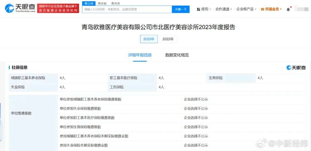Click the 4人 value next to 生育保险
The height and width of the screenshot is (151, 311).
[x=260, y=78]
